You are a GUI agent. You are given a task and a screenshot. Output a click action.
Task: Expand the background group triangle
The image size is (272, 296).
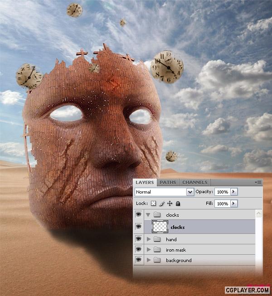tap(149, 260)
